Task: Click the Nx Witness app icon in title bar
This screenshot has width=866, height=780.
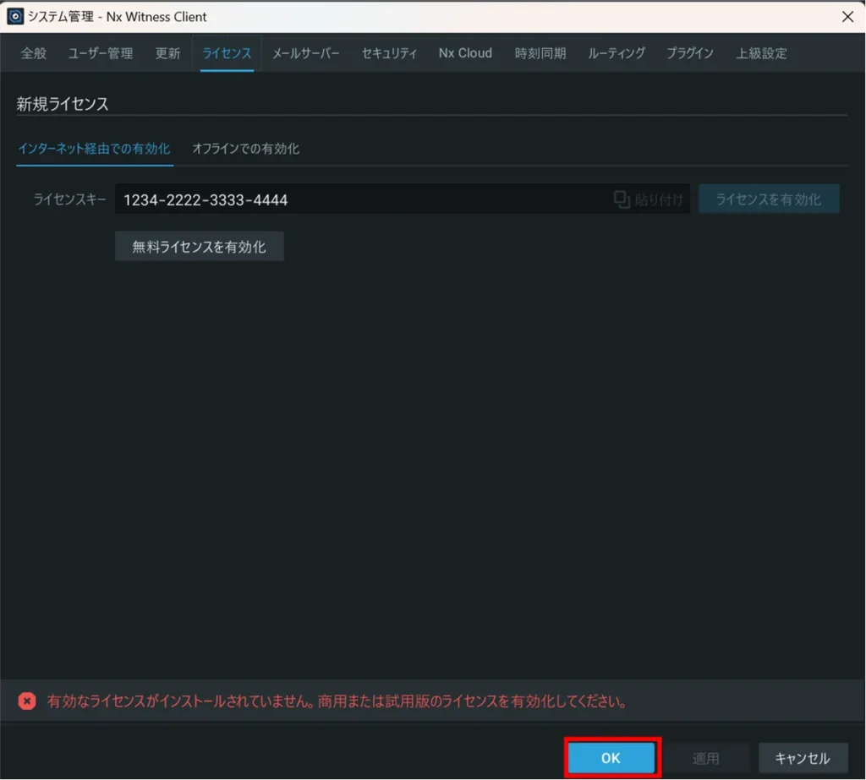Action: click(15, 17)
